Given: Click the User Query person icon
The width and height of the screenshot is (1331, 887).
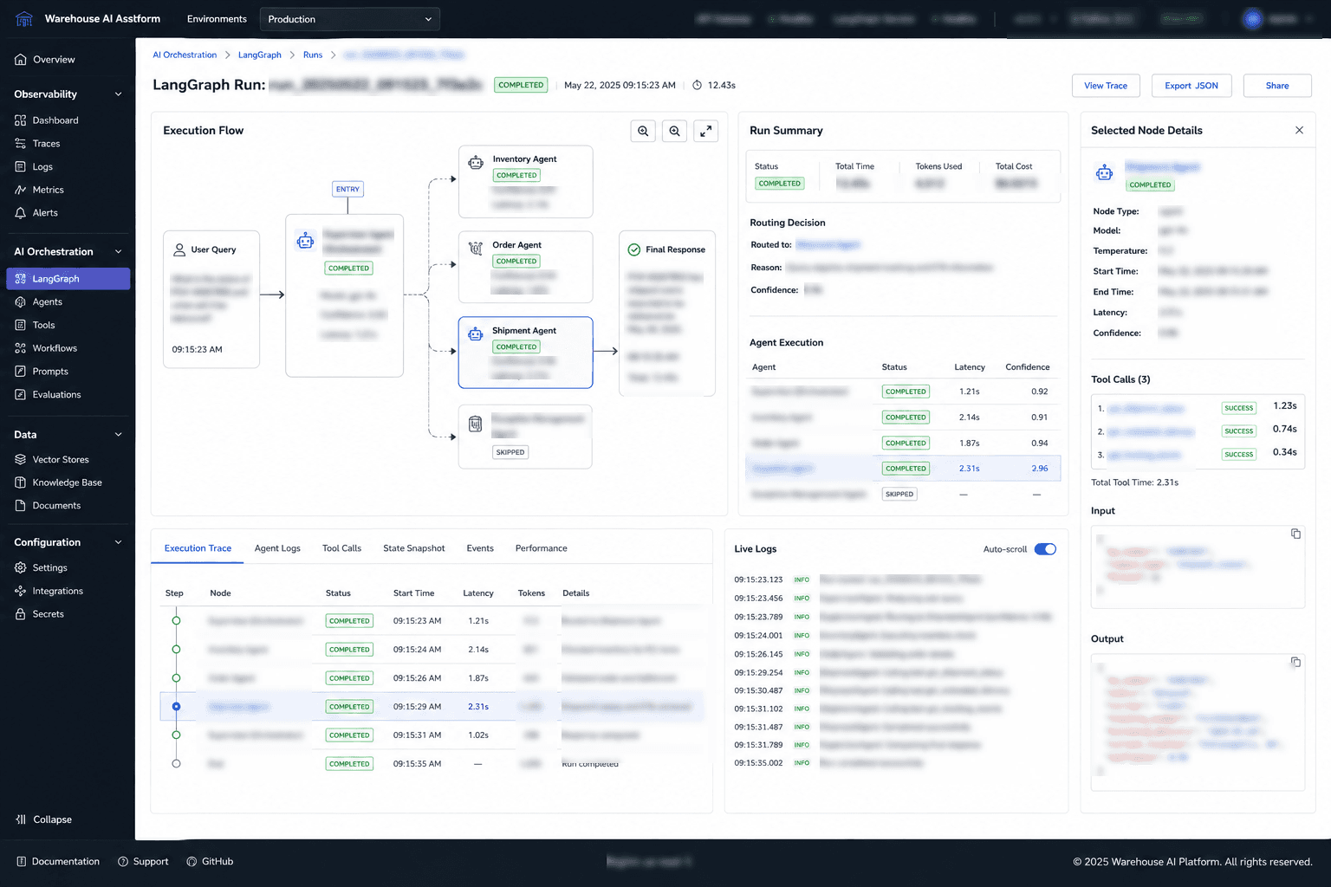Looking at the screenshot, I should (x=179, y=249).
